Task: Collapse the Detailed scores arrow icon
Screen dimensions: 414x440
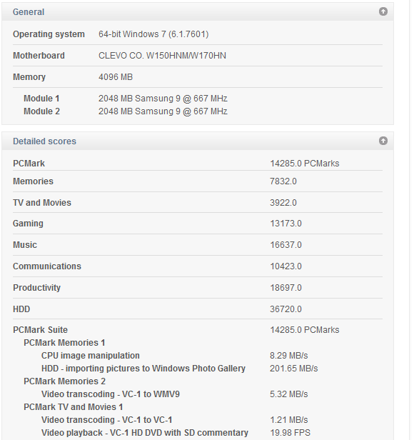Action: tap(383, 141)
